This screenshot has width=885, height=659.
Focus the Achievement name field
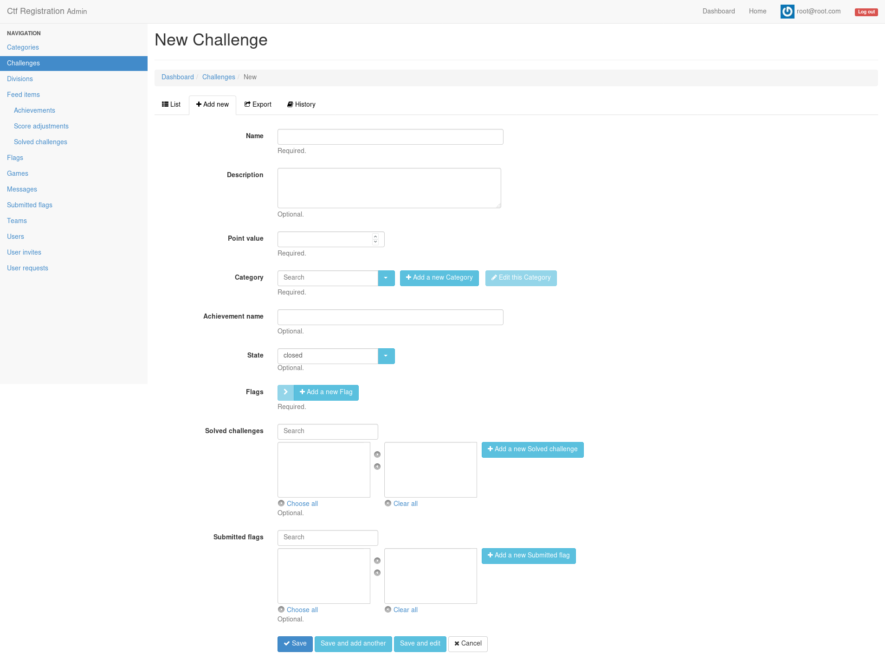coord(390,317)
